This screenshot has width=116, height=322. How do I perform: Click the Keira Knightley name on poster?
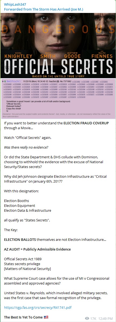(18, 55)
